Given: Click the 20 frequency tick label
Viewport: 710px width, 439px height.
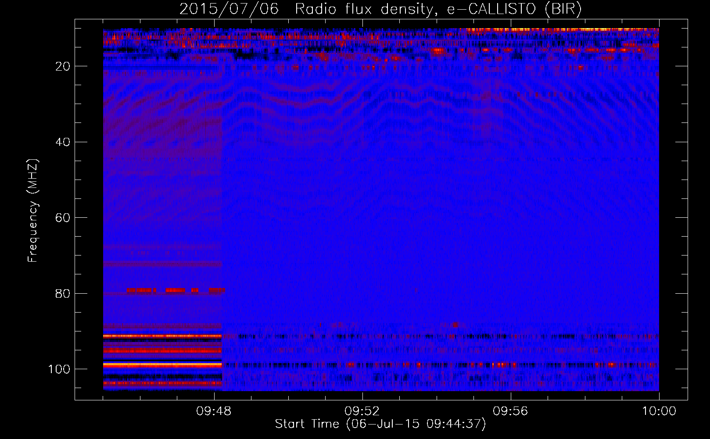Looking at the screenshot, I should [x=63, y=66].
